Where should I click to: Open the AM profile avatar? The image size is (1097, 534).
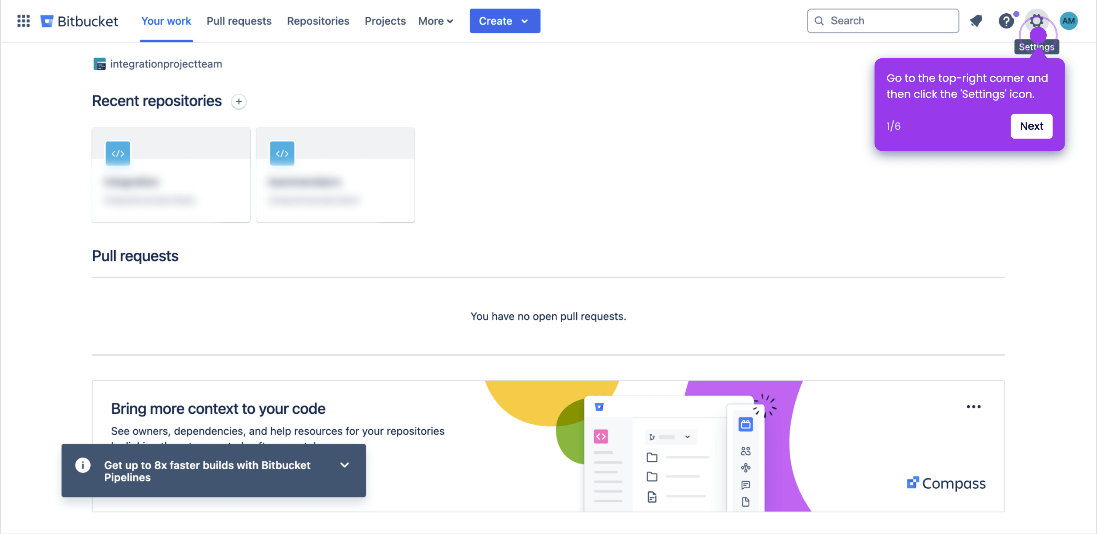[x=1068, y=21]
